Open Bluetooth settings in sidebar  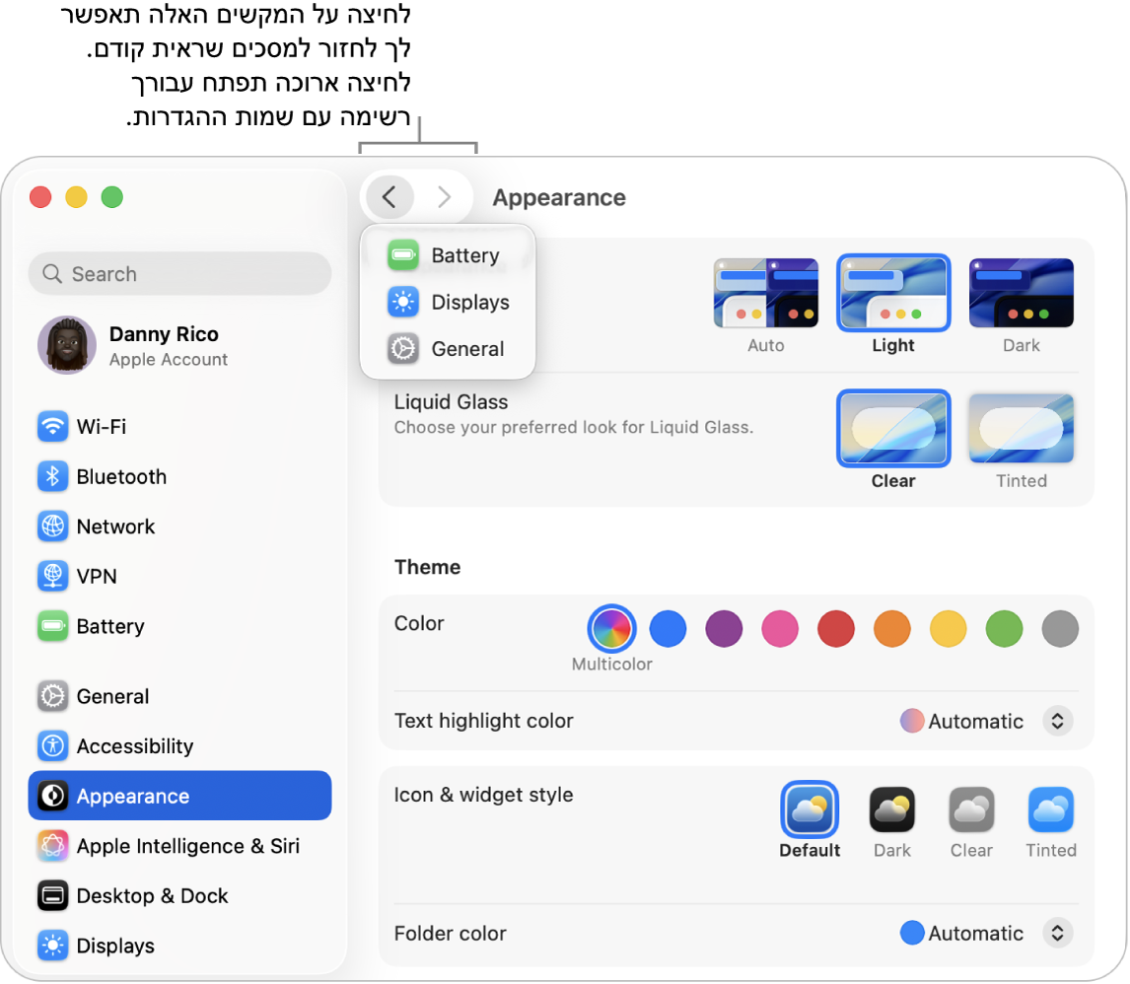[179, 476]
